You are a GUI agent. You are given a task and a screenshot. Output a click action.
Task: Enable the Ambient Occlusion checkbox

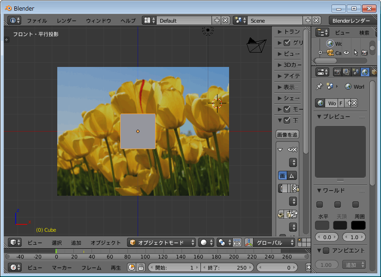(326, 251)
